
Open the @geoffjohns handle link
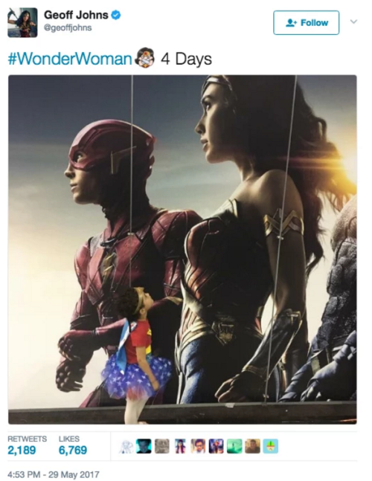coord(68,28)
